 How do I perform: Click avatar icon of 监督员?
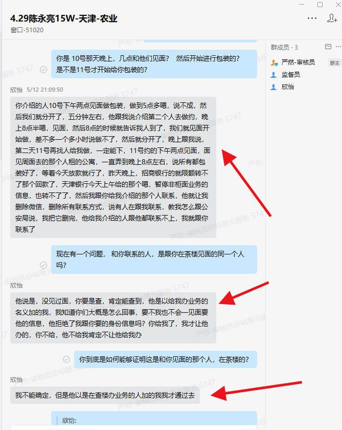click(273, 75)
